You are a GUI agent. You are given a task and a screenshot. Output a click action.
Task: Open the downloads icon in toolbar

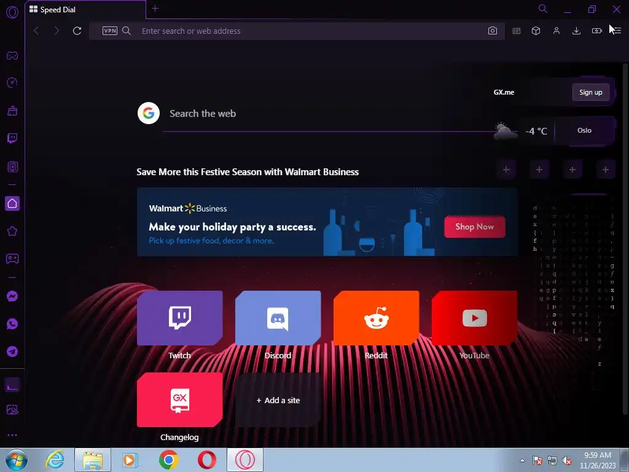tap(576, 31)
